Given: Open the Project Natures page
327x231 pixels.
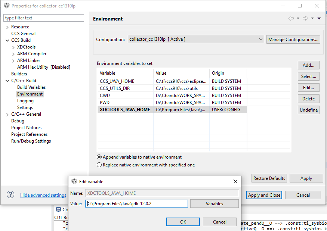Looking at the screenshot, I should coord(27,128).
